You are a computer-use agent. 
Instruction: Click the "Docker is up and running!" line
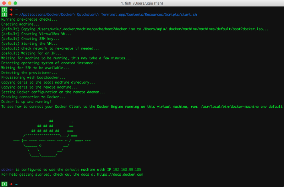(x=26, y=102)
